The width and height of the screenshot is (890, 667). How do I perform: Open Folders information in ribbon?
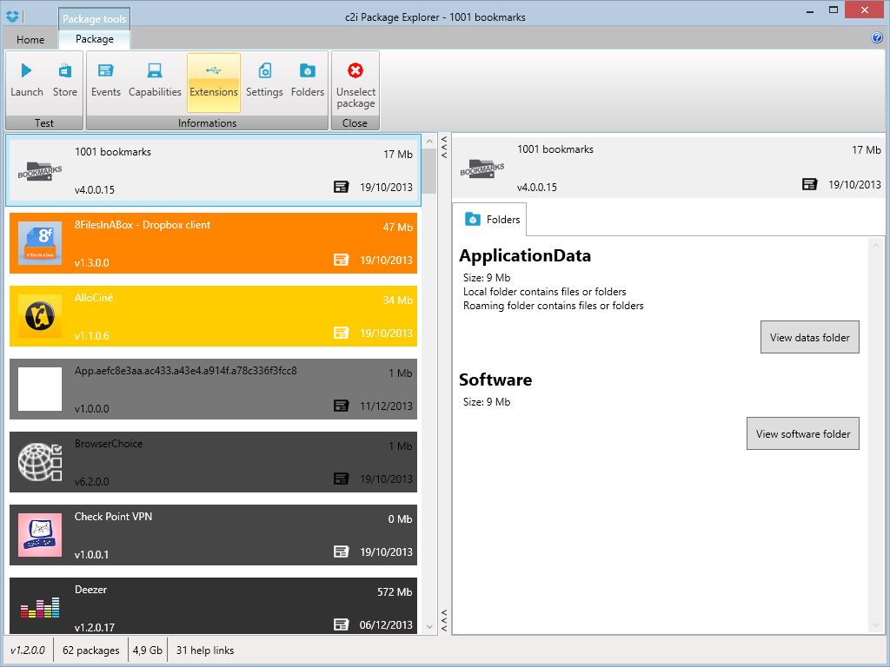coord(307,81)
